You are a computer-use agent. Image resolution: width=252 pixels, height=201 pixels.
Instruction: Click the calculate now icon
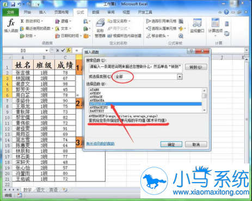[226, 24]
